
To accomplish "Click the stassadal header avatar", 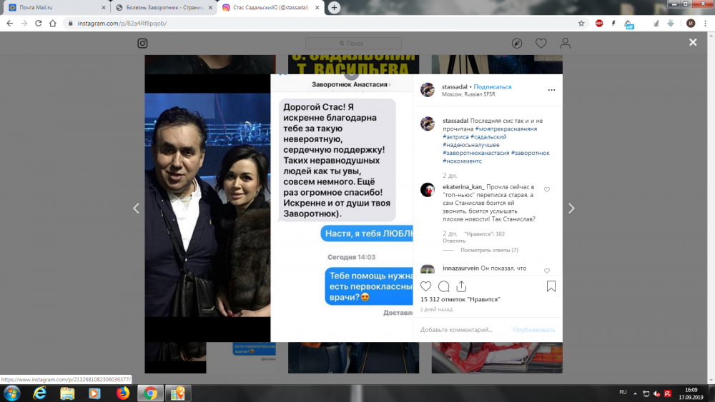I will 428,90.
